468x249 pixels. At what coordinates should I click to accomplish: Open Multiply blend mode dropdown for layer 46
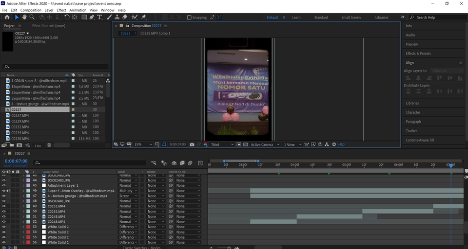pos(128,191)
